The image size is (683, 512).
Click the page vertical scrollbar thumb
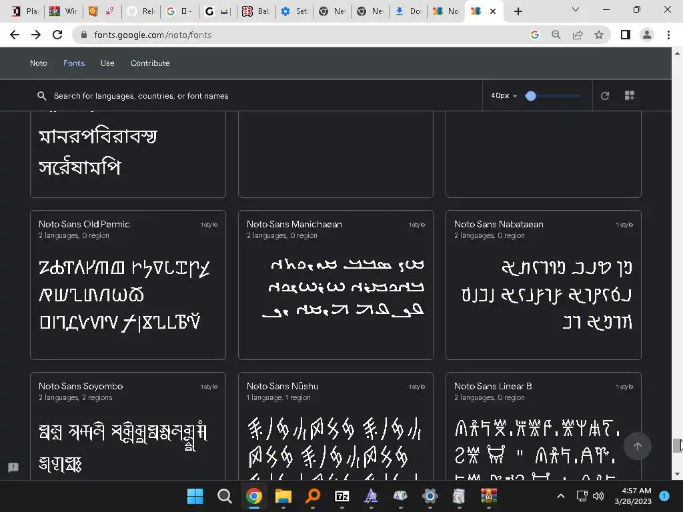pyautogui.click(x=677, y=445)
